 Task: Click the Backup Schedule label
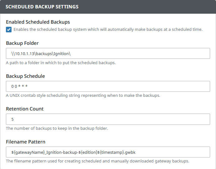point(26,76)
